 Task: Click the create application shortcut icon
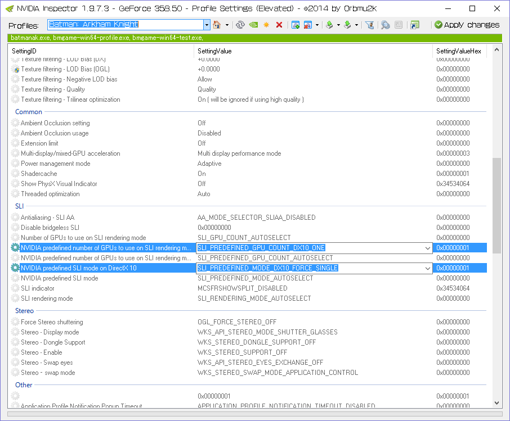coord(415,25)
